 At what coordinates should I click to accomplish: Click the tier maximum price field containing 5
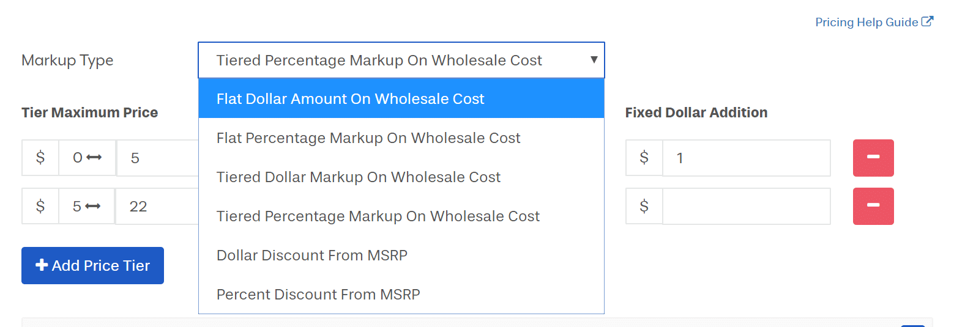tap(158, 158)
